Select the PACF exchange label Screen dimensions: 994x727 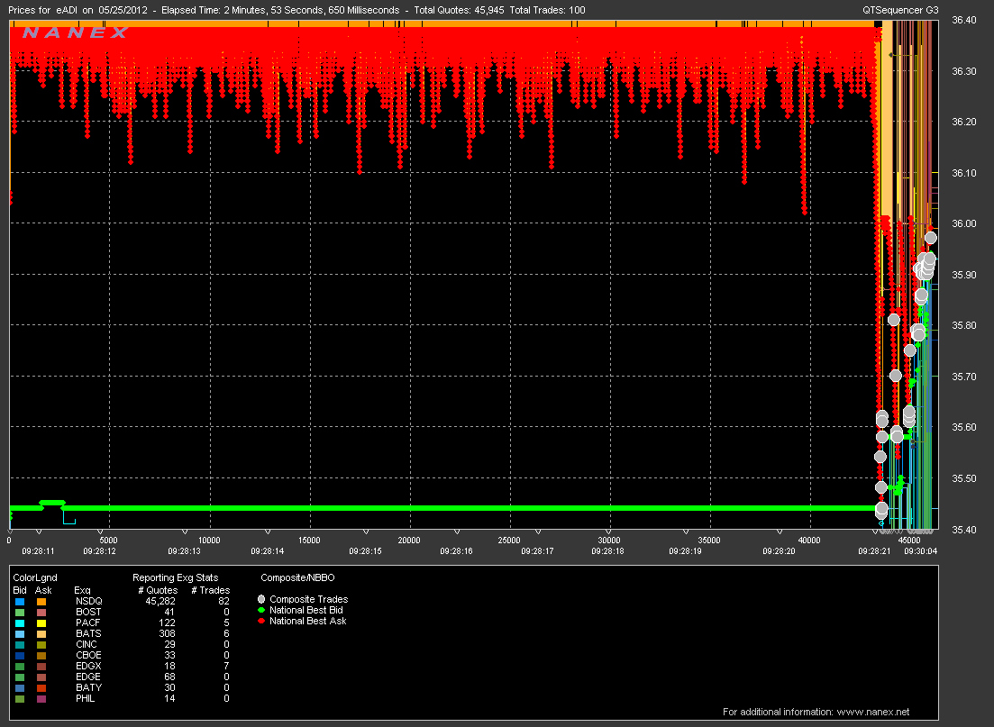click(87, 622)
